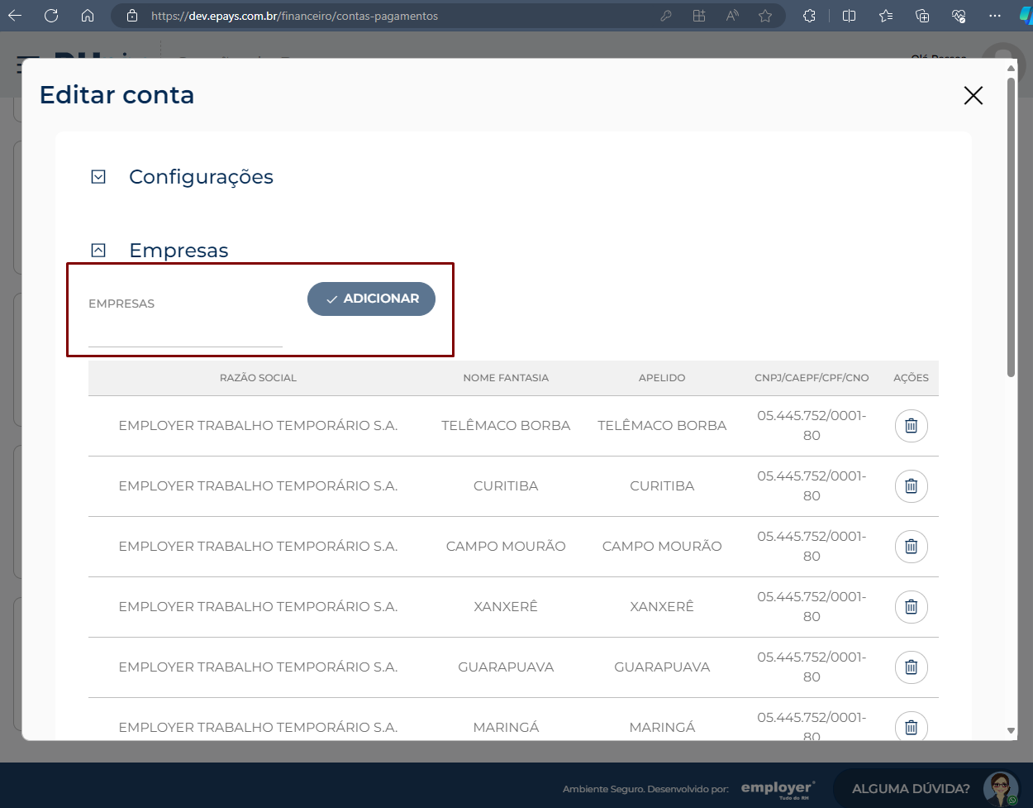This screenshot has width=1033, height=808.
Task: Click the scrollbar down arrow in dialog
Action: click(x=1011, y=731)
